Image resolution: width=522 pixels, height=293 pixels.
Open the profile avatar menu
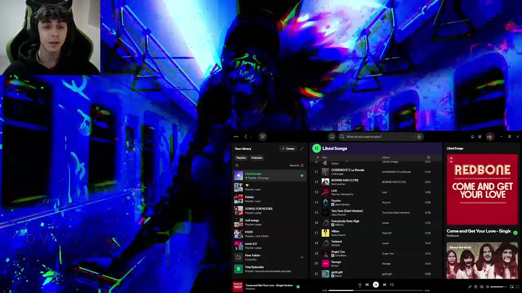point(489,137)
